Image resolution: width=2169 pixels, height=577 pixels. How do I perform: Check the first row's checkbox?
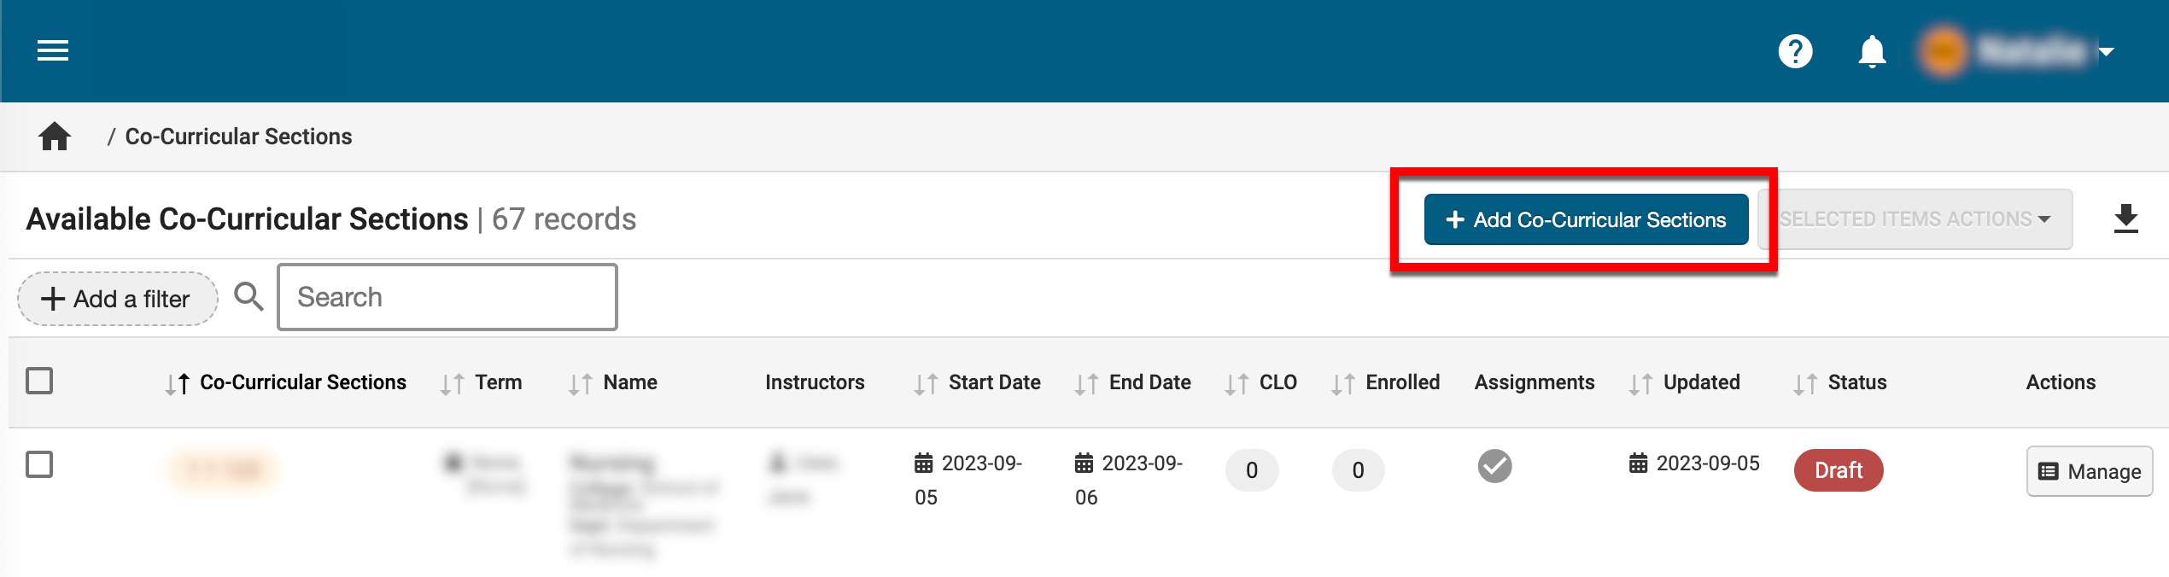pos(39,464)
